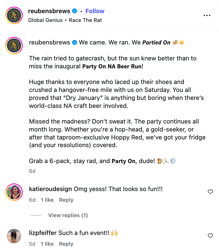
Task: Click the reubensbrews username in the caption
Action: pyautogui.click(x=49, y=43)
